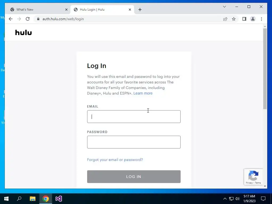The height and width of the screenshot is (204, 272).
Task: Show hidden system tray icons
Action: [225, 199]
